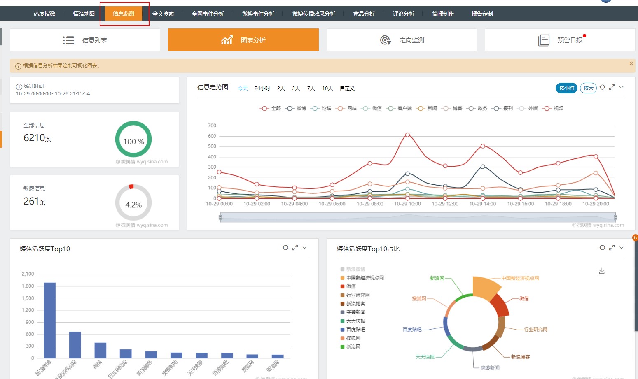Image resolution: width=638 pixels, height=379 pixels.
Task: Maximize the 媒体活跃度Top10占比 panel
Action: pos(612,248)
